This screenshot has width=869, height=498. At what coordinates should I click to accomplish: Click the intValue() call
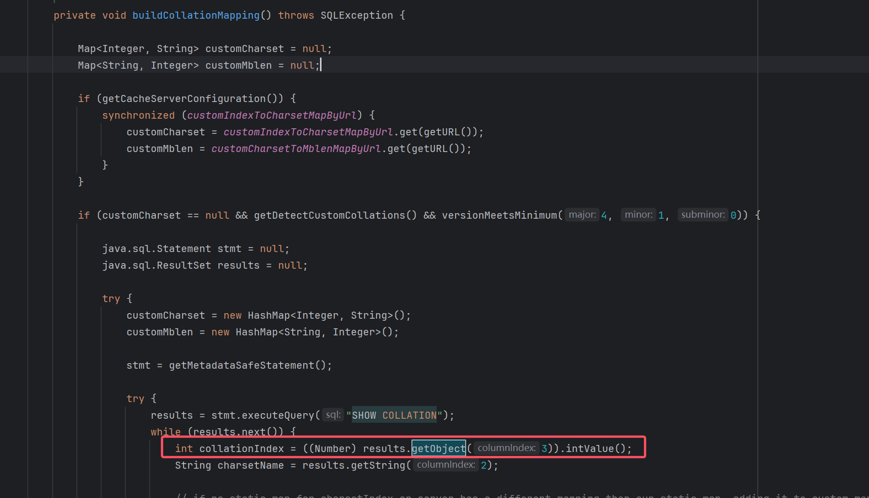tap(596, 449)
